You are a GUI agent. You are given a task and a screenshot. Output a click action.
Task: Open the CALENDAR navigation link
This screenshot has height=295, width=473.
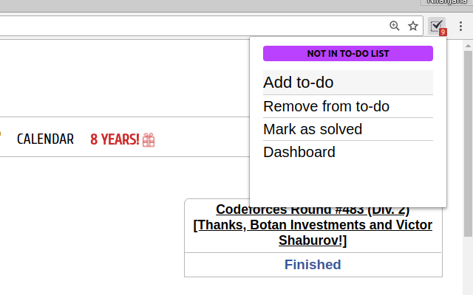click(45, 139)
